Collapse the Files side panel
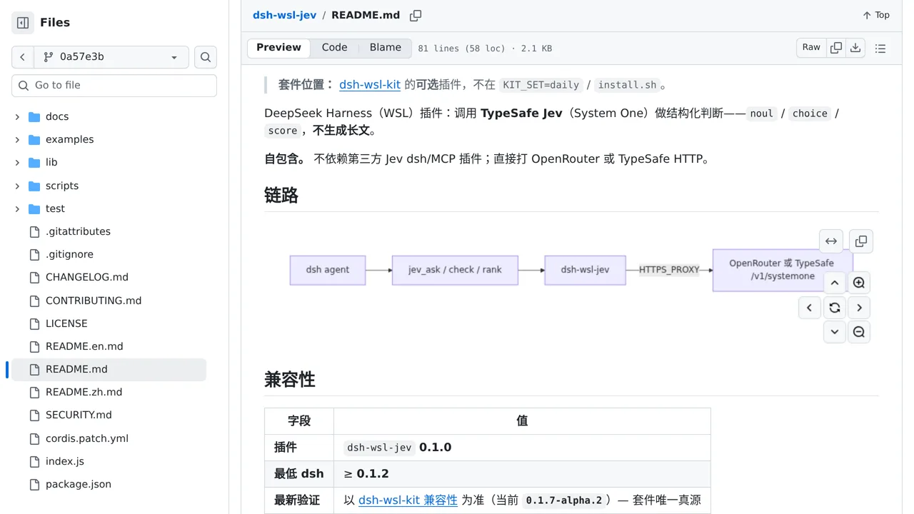 (23, 23)
